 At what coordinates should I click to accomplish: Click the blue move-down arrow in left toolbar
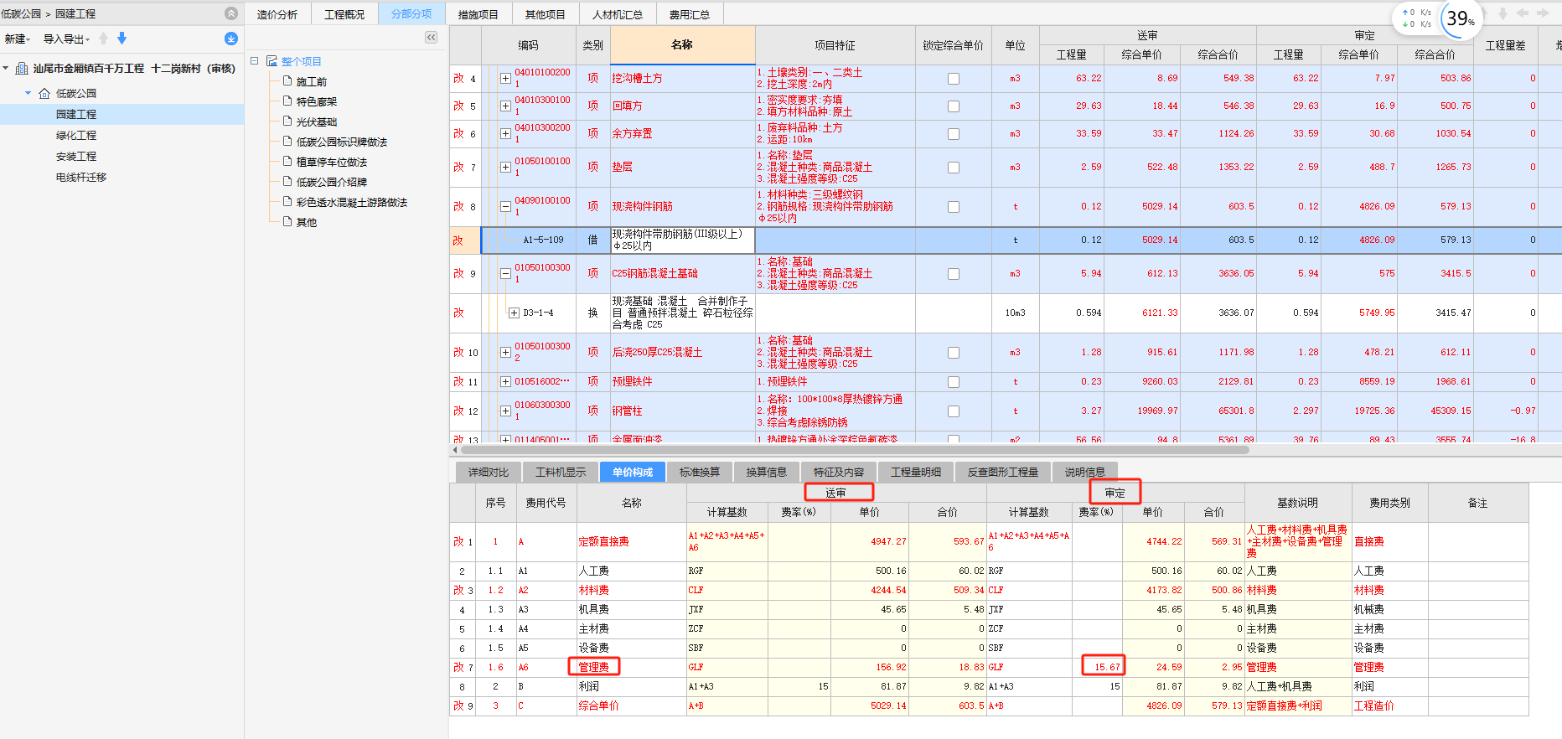click(122, 39)
